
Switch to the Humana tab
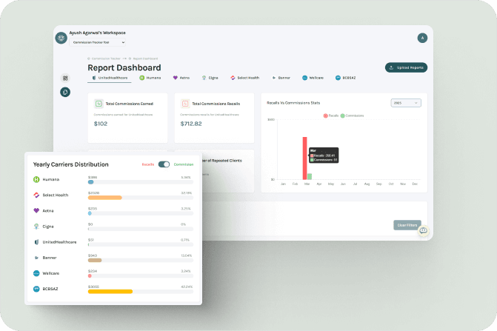click(x=150, y=78)
